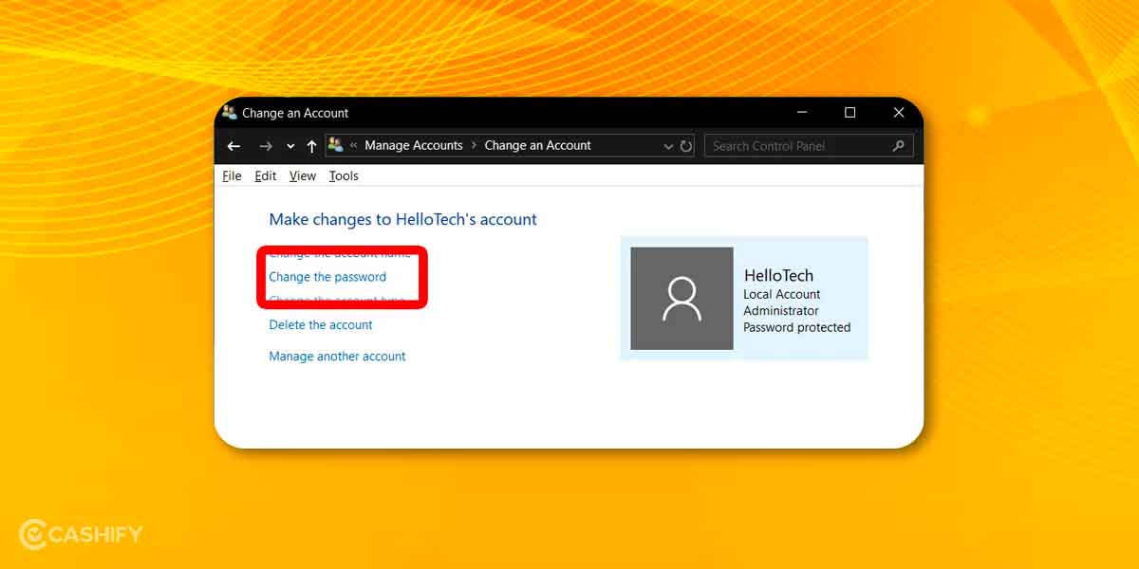Open Manage another account
Image resolution: width=1139 pixels, height=569 pixels.
[336, 356]
